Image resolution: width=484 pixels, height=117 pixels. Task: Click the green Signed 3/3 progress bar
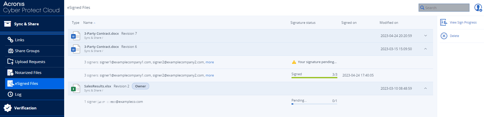pyautogui.click(x=314, y=77)
